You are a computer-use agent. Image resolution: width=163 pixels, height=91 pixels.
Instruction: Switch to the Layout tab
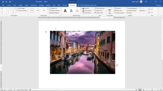(26, 5)
